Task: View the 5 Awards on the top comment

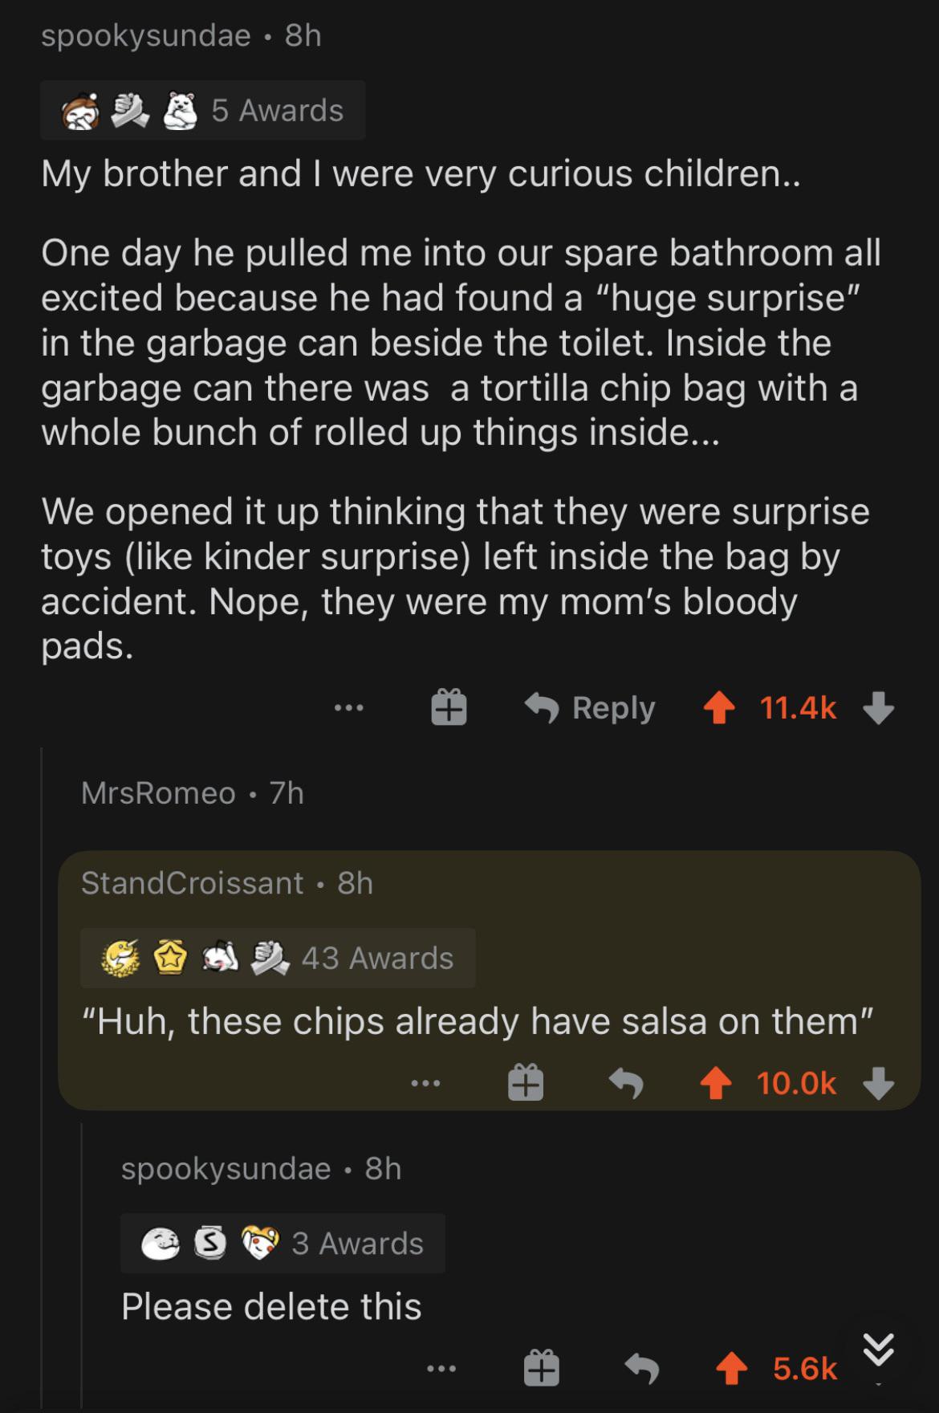Action: coord(203,110)
